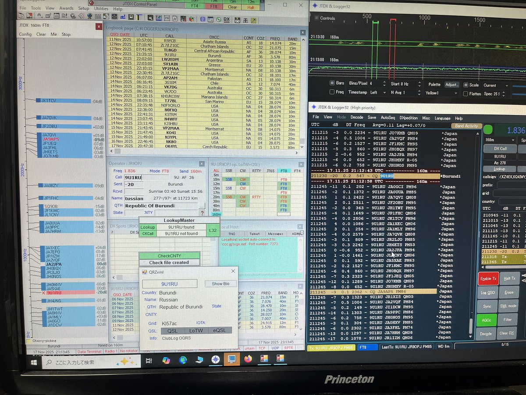The height and width of the screenshot is (395, 526).
Task: Open Copilot from the taskbar
Action: pyautogui.click(x=166, y=360)
